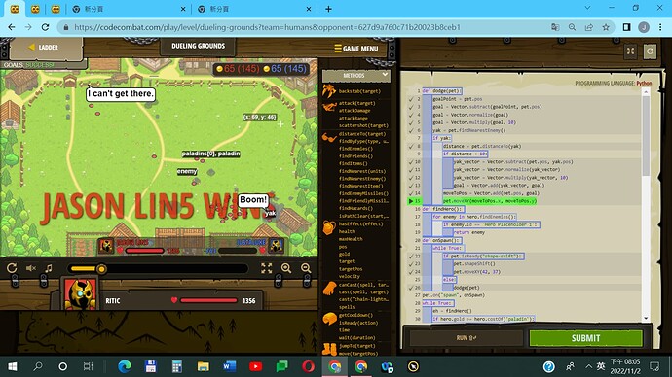
Task: Click the code editor scroll-up arrow
Action: coord(646,91)
